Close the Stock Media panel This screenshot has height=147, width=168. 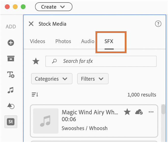point(31,24)
